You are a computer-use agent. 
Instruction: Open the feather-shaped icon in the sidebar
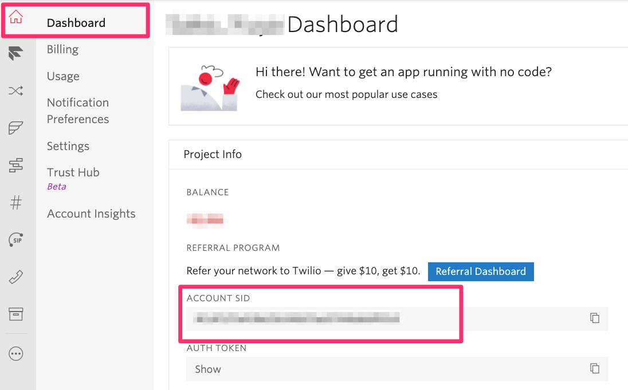pyautogui.click(x=16, y=128)
